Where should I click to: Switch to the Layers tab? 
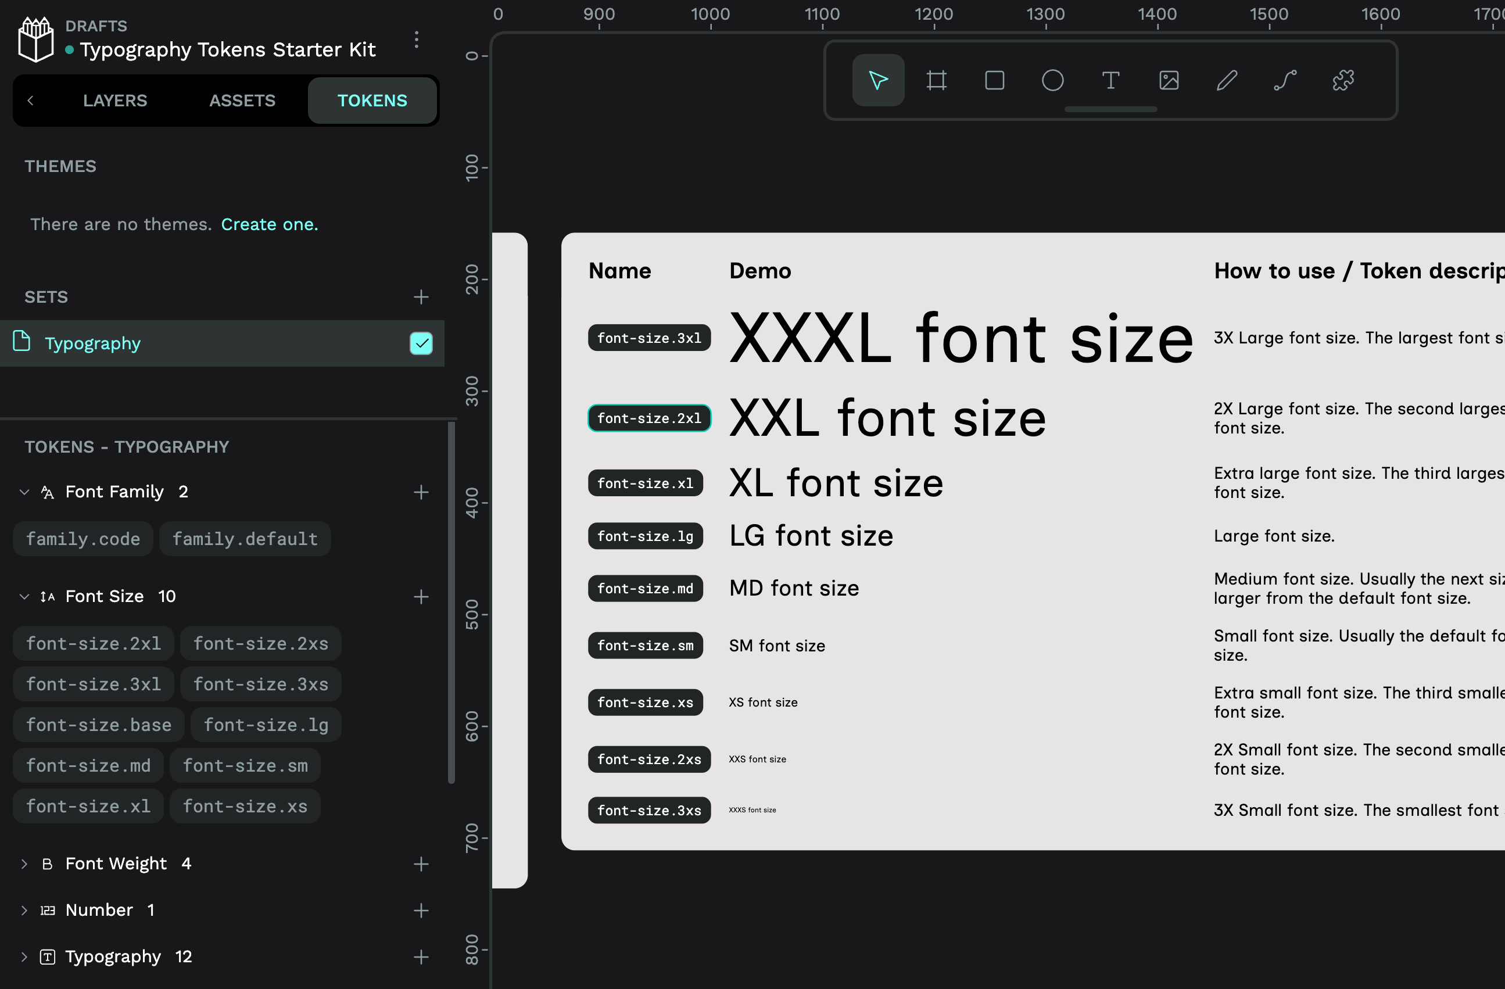[x=114, y=101]
